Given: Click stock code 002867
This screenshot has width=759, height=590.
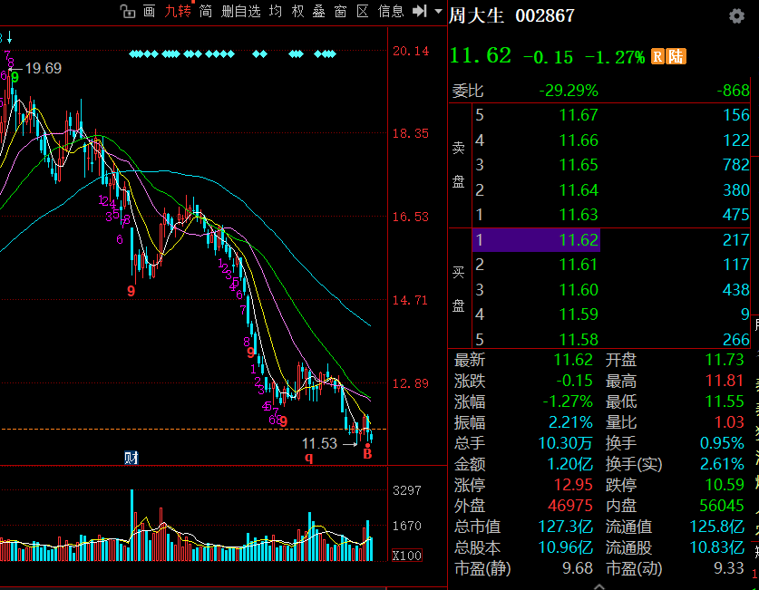Looking at the screenshot, I should point(545,16).
